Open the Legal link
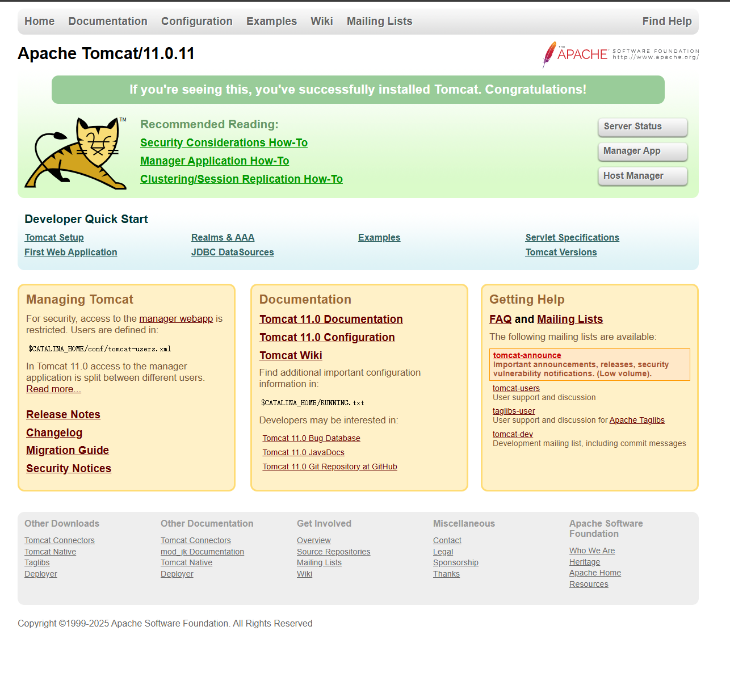 443,552
